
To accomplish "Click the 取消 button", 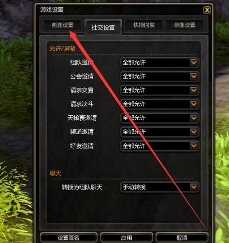I will pos(182,238).
